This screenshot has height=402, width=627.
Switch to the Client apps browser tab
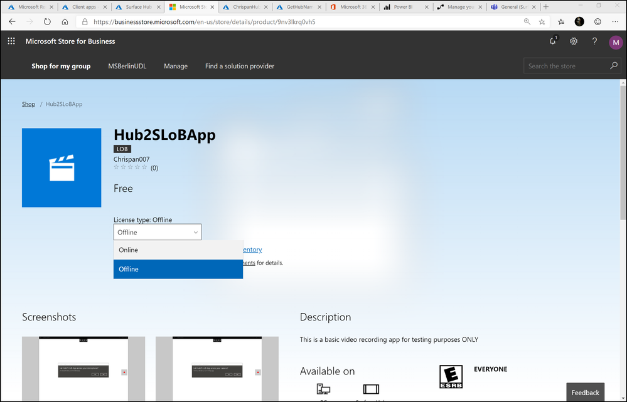[84, 7]
